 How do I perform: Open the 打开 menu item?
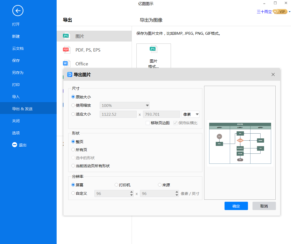[16, 24]
